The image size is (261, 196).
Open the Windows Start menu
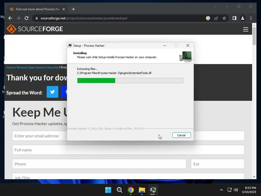(108, 190)
